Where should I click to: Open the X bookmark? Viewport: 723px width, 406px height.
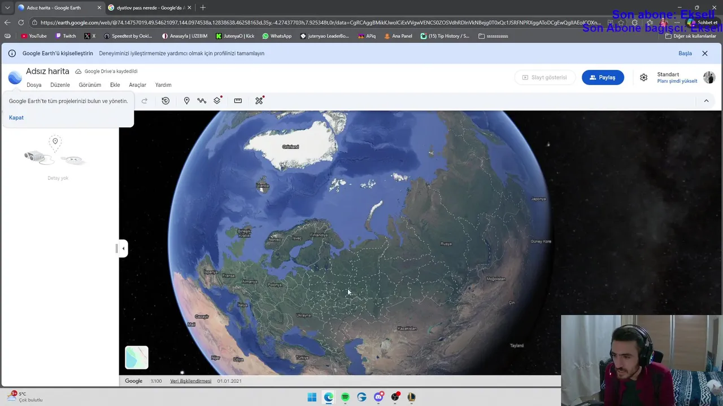(x=90, y=36)
